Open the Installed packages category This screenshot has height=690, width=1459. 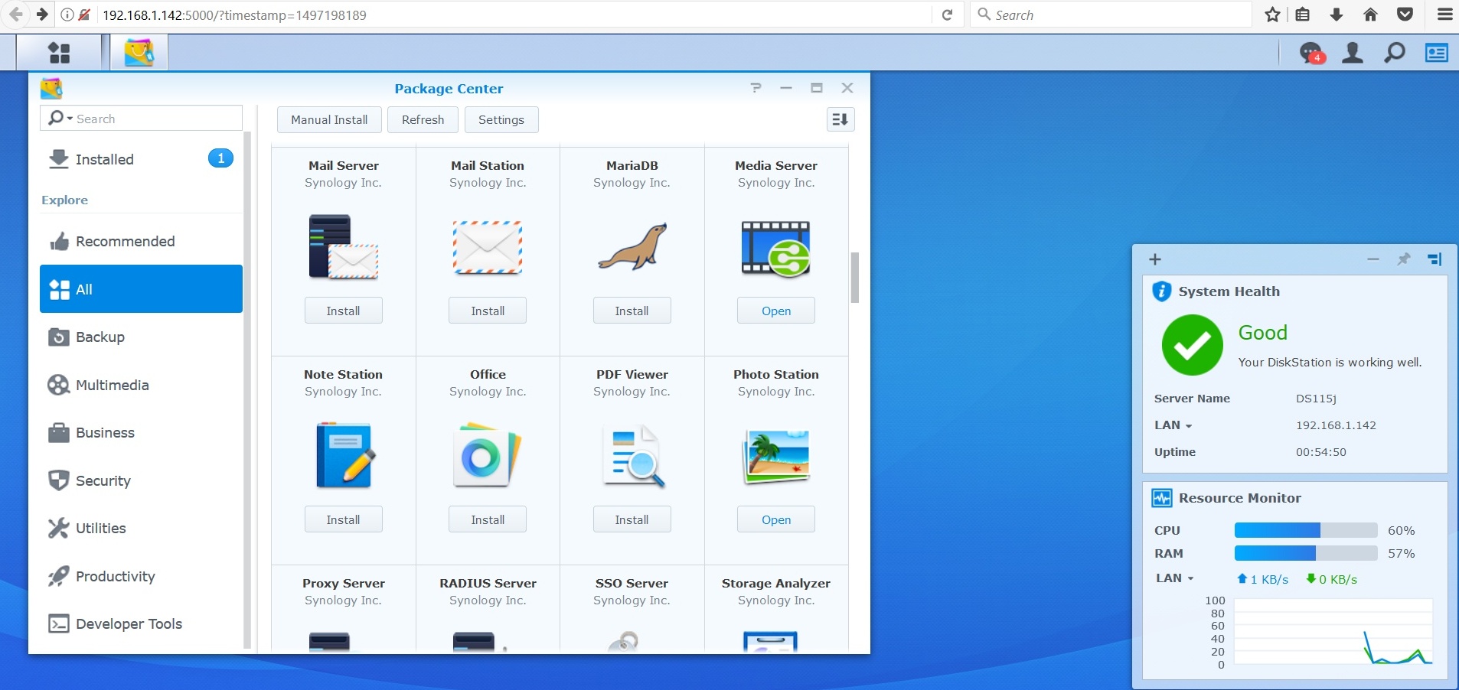141,159
